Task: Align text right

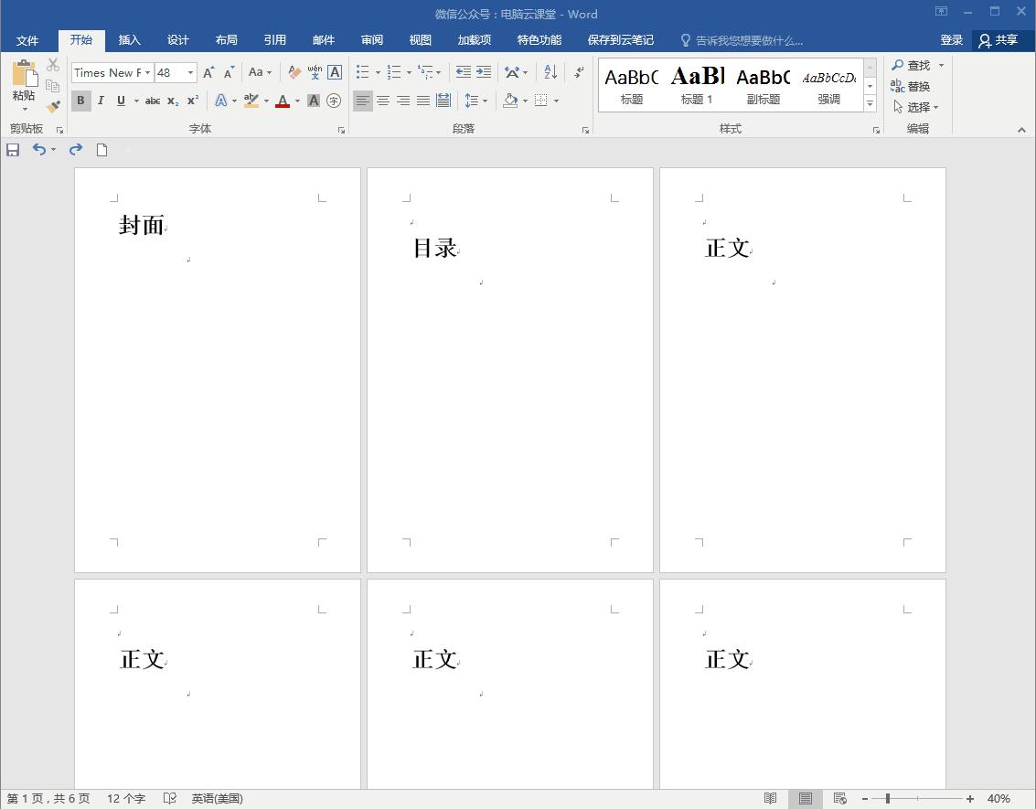Action: [403, 101]
